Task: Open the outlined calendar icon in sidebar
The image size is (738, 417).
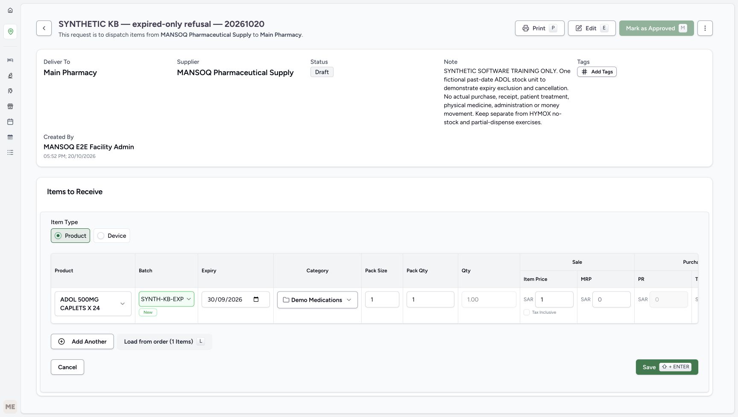Action: [x=10, y=122]
